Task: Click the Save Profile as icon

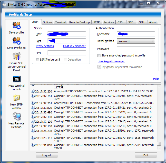Action: (x=16, y=41)
